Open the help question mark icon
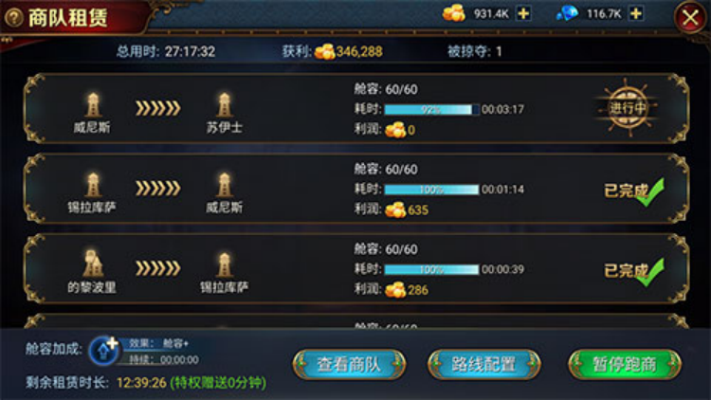Screen dimensions: 711x400 (x=14, y=18)
